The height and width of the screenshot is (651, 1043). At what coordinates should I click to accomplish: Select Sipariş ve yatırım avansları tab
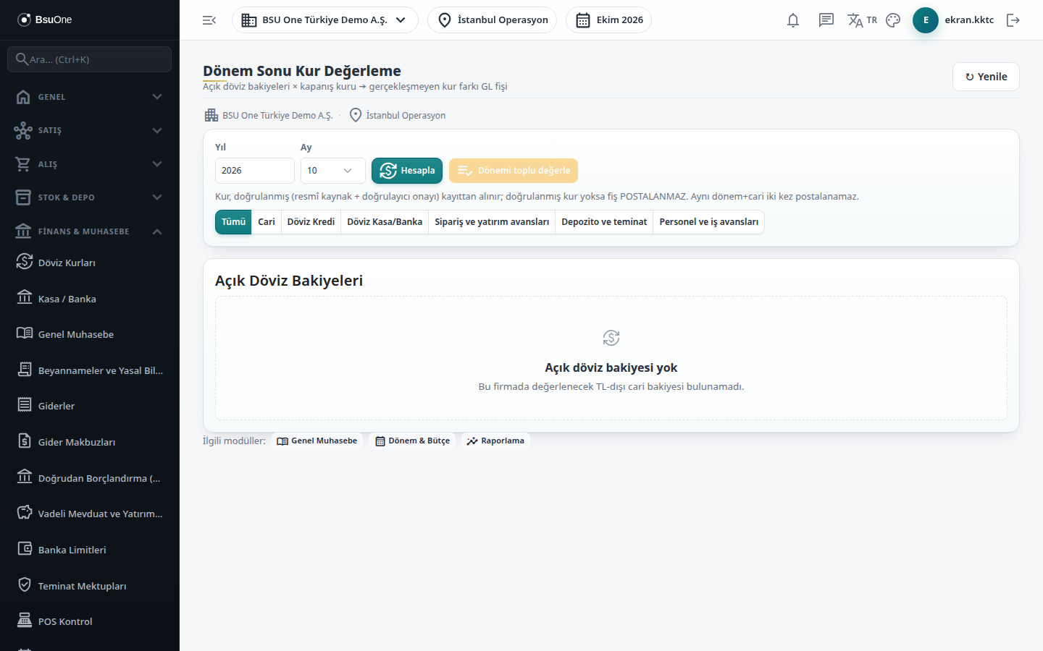tap(492, 222)
